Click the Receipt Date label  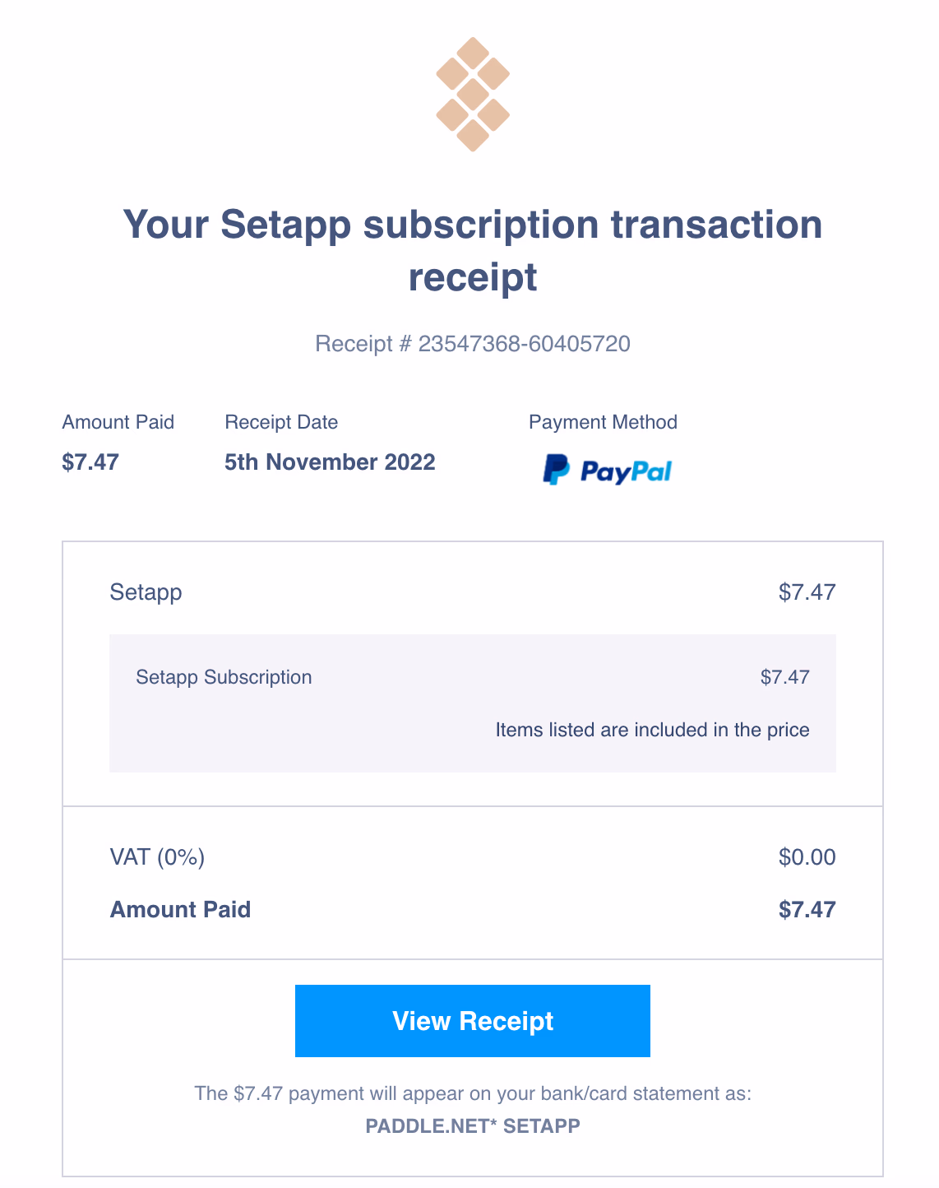click(281, 422)
